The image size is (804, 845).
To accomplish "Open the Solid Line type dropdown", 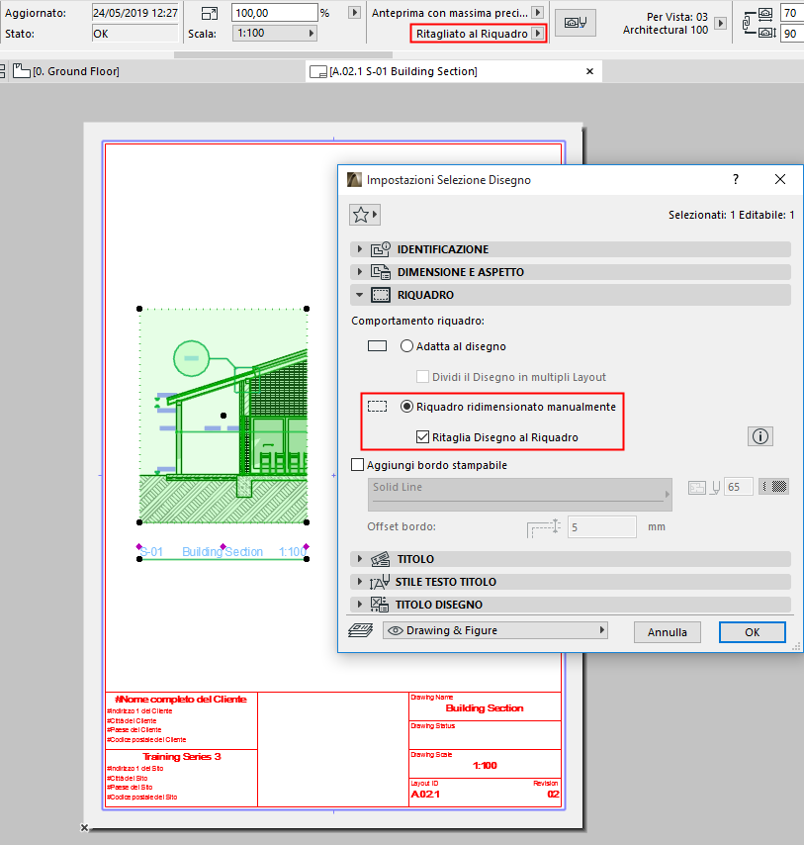I will [519, 494].
